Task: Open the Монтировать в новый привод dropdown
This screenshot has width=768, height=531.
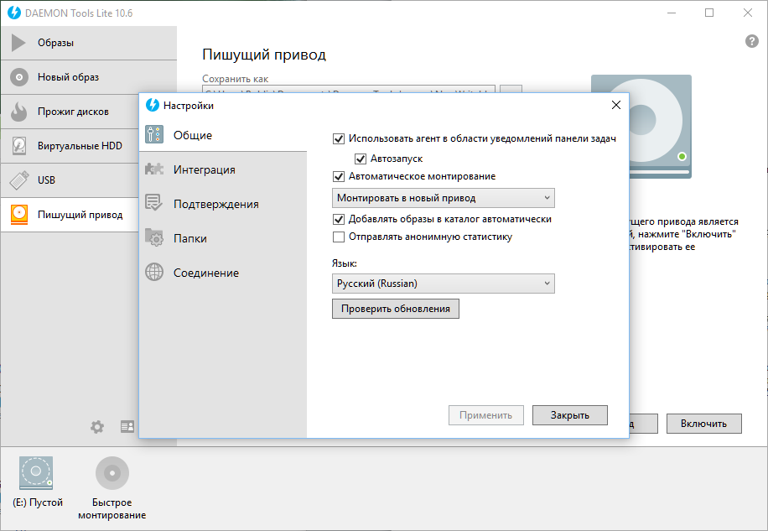Action: 444,198
